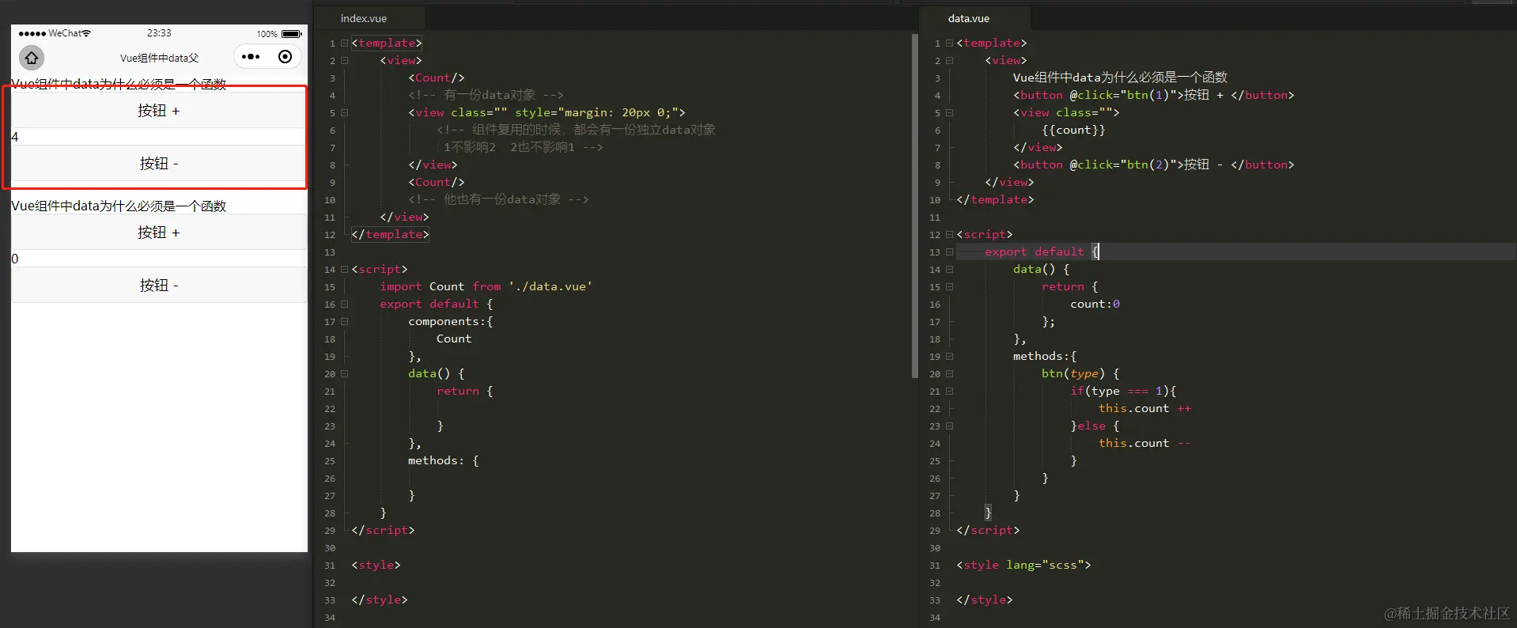Image resolution: width=1517 pixels, height=628 pixels.
Task: Click the '1不影响2' comment line in index.vue
Action: point(523,147)
